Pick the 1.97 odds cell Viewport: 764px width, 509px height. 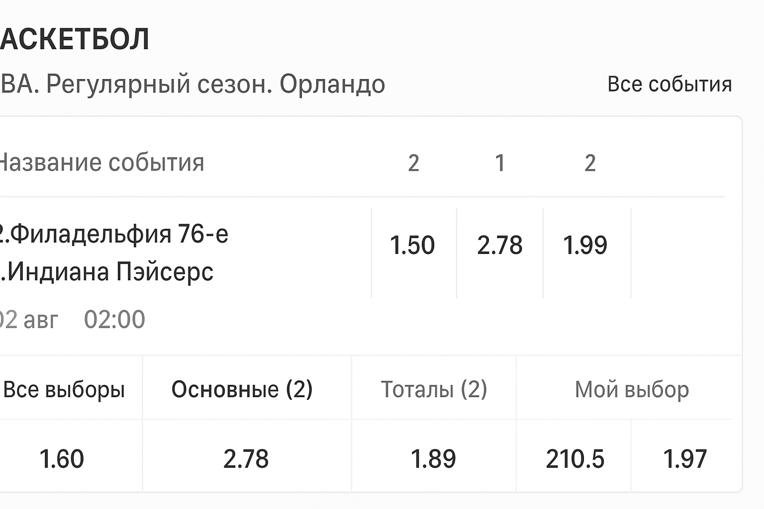tap(685, 459)
